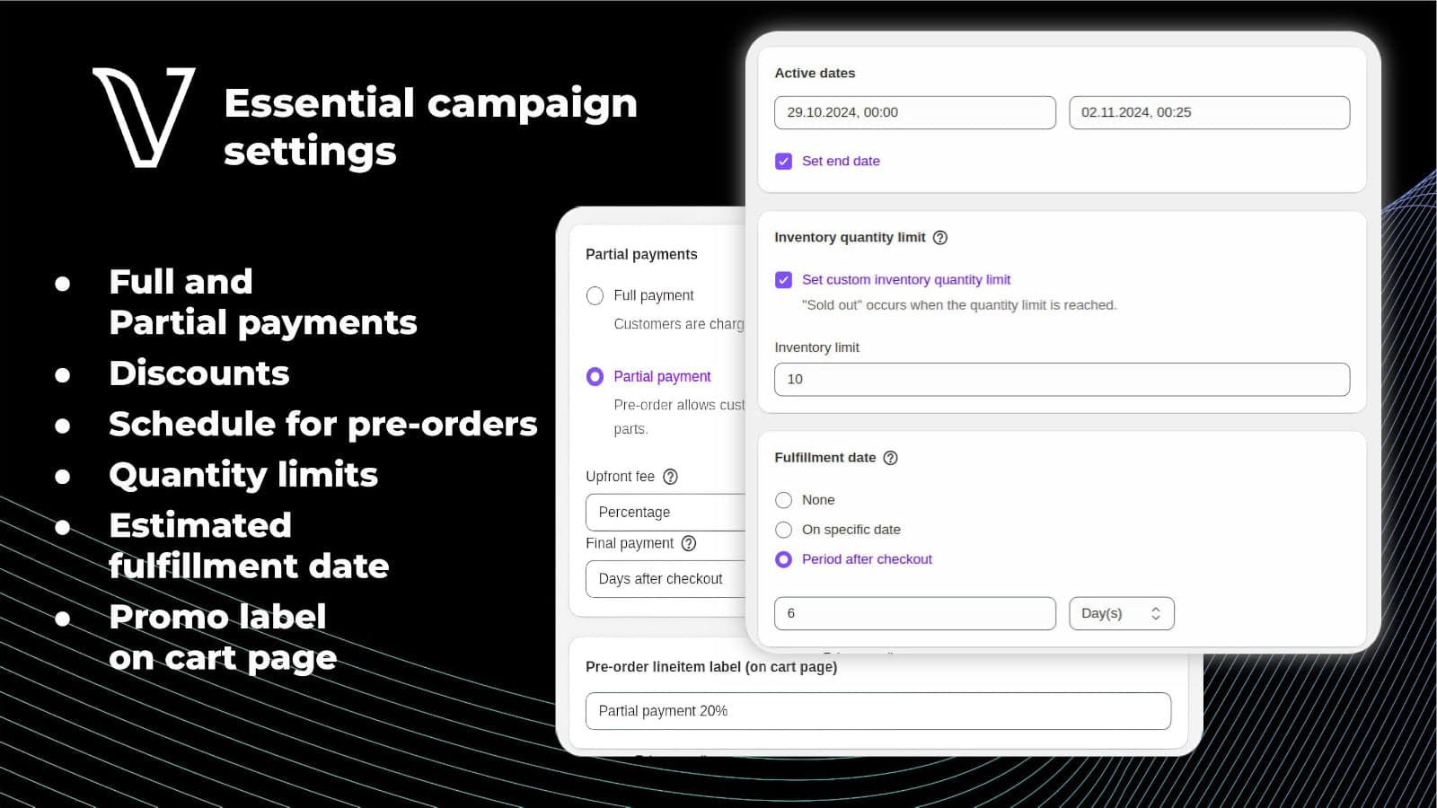Select Period after checkout option

783,559
